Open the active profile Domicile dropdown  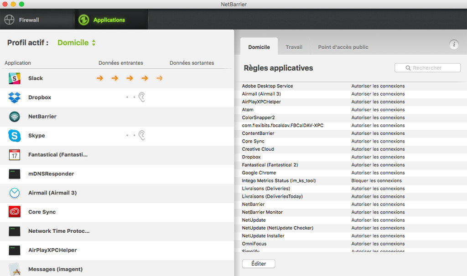(77, 42)
